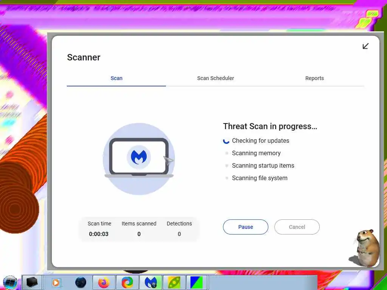Select the Scanning memory step text

click(256, 153)
